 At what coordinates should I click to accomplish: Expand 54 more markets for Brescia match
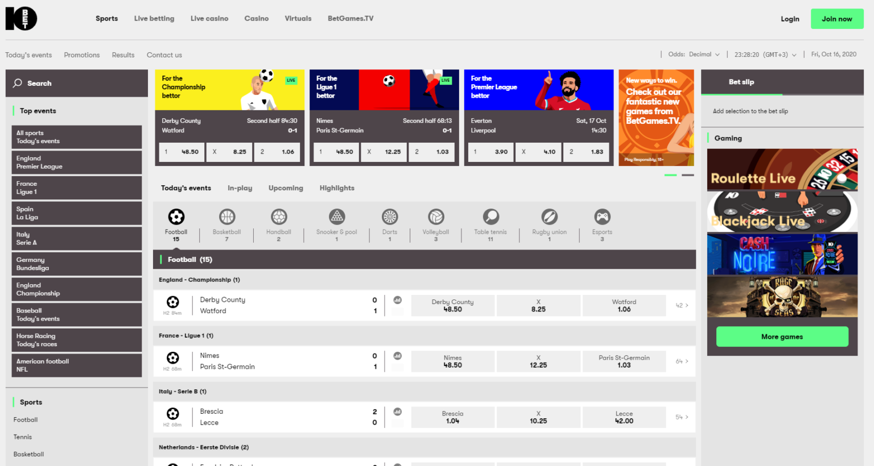682,417
